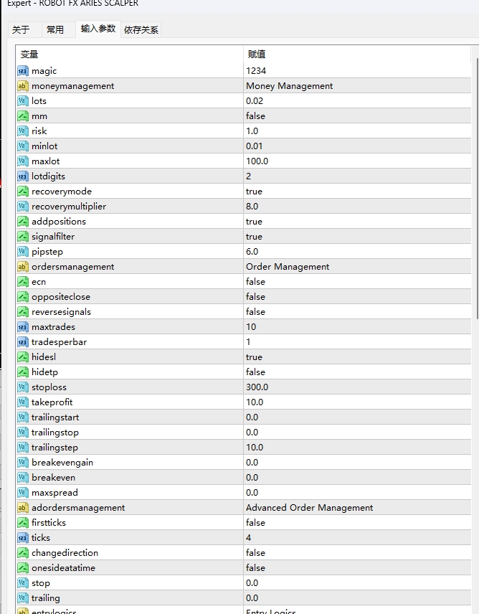Click the double-type icon beside lots
The height and width of the screenshot is (614, 479).
(x=22, y=101)
